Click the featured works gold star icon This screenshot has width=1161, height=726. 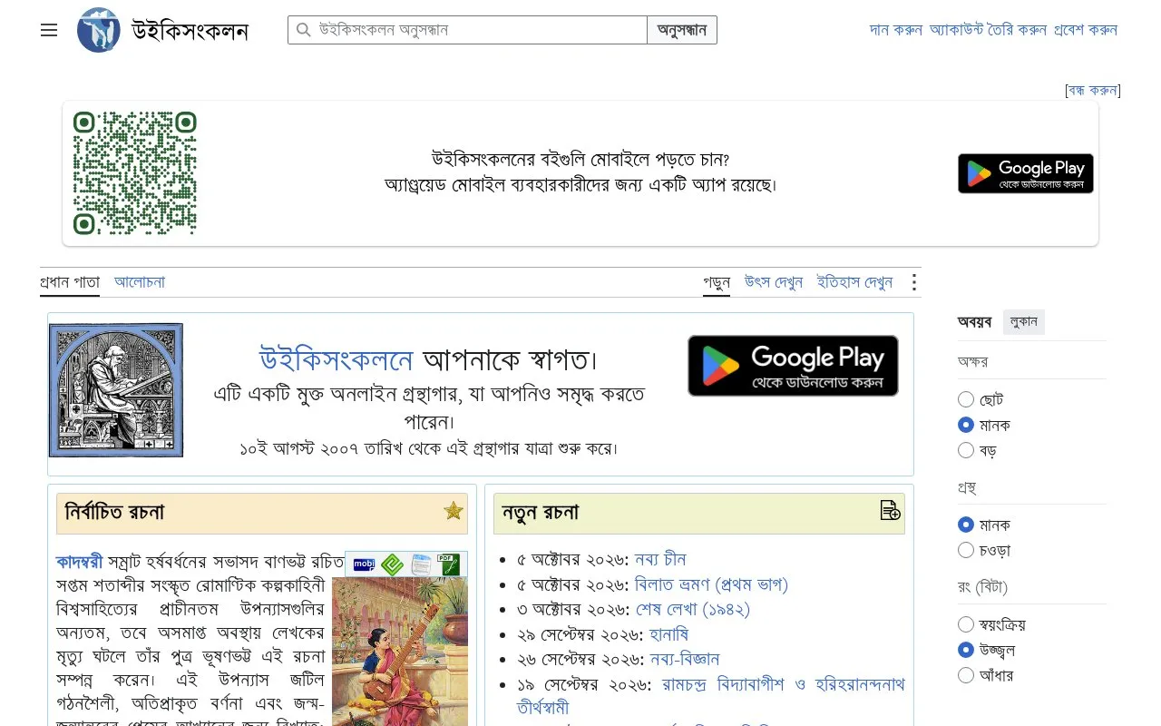click(x=454, y=511)
